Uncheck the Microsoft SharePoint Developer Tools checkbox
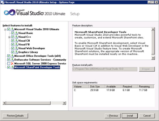This screenshot has width=159, height=121. (9, 67)
